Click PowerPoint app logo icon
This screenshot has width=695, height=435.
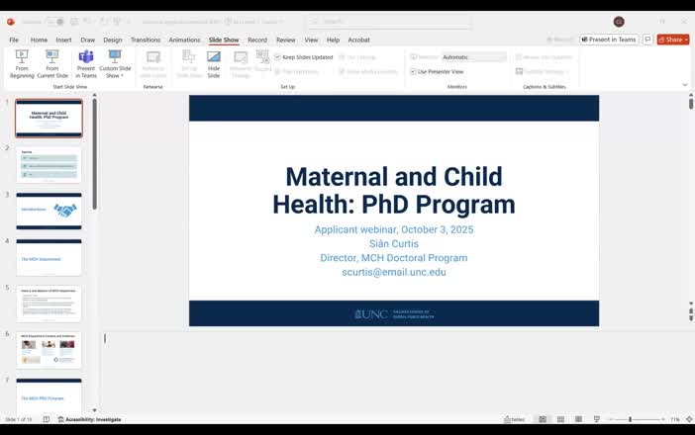[11, 21]
